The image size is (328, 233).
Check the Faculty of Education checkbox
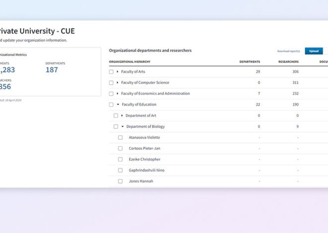coord(111,105)
